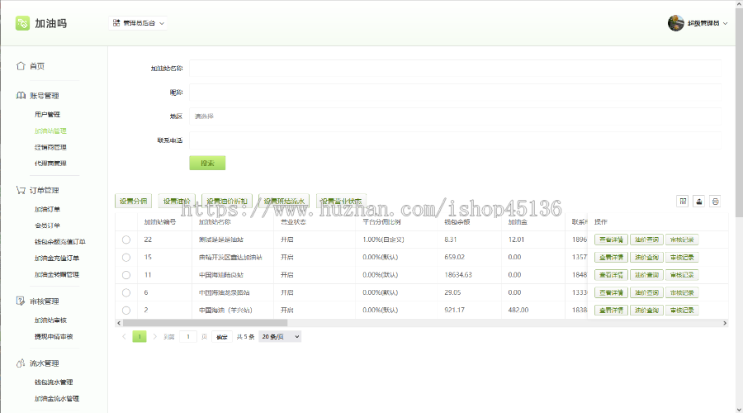Open 会员订单 in the sidebar

pyautogui.click(x=47, y=225)
